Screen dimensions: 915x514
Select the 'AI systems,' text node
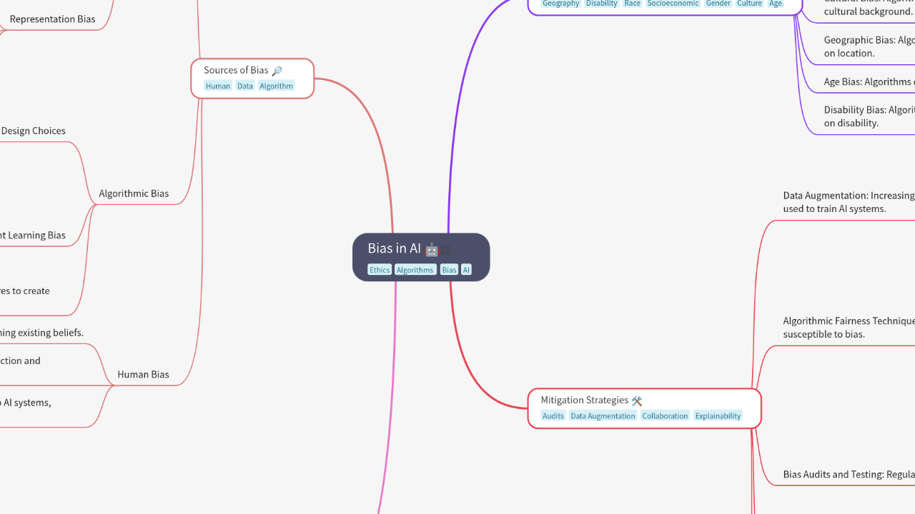tap(26, 403)
